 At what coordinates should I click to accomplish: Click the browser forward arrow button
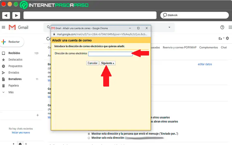pos(16,15)
